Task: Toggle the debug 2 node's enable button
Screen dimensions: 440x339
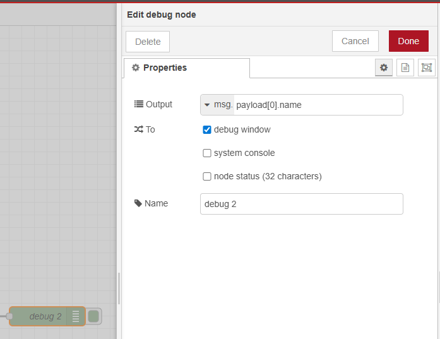Action: point(93,316)
